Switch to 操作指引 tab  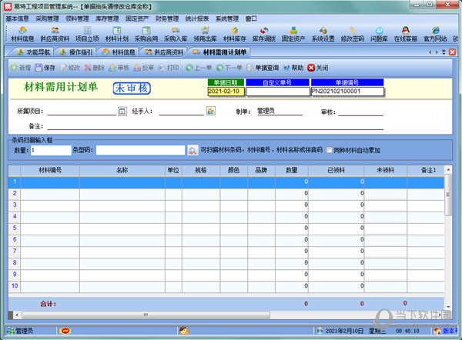pos(76,52)
